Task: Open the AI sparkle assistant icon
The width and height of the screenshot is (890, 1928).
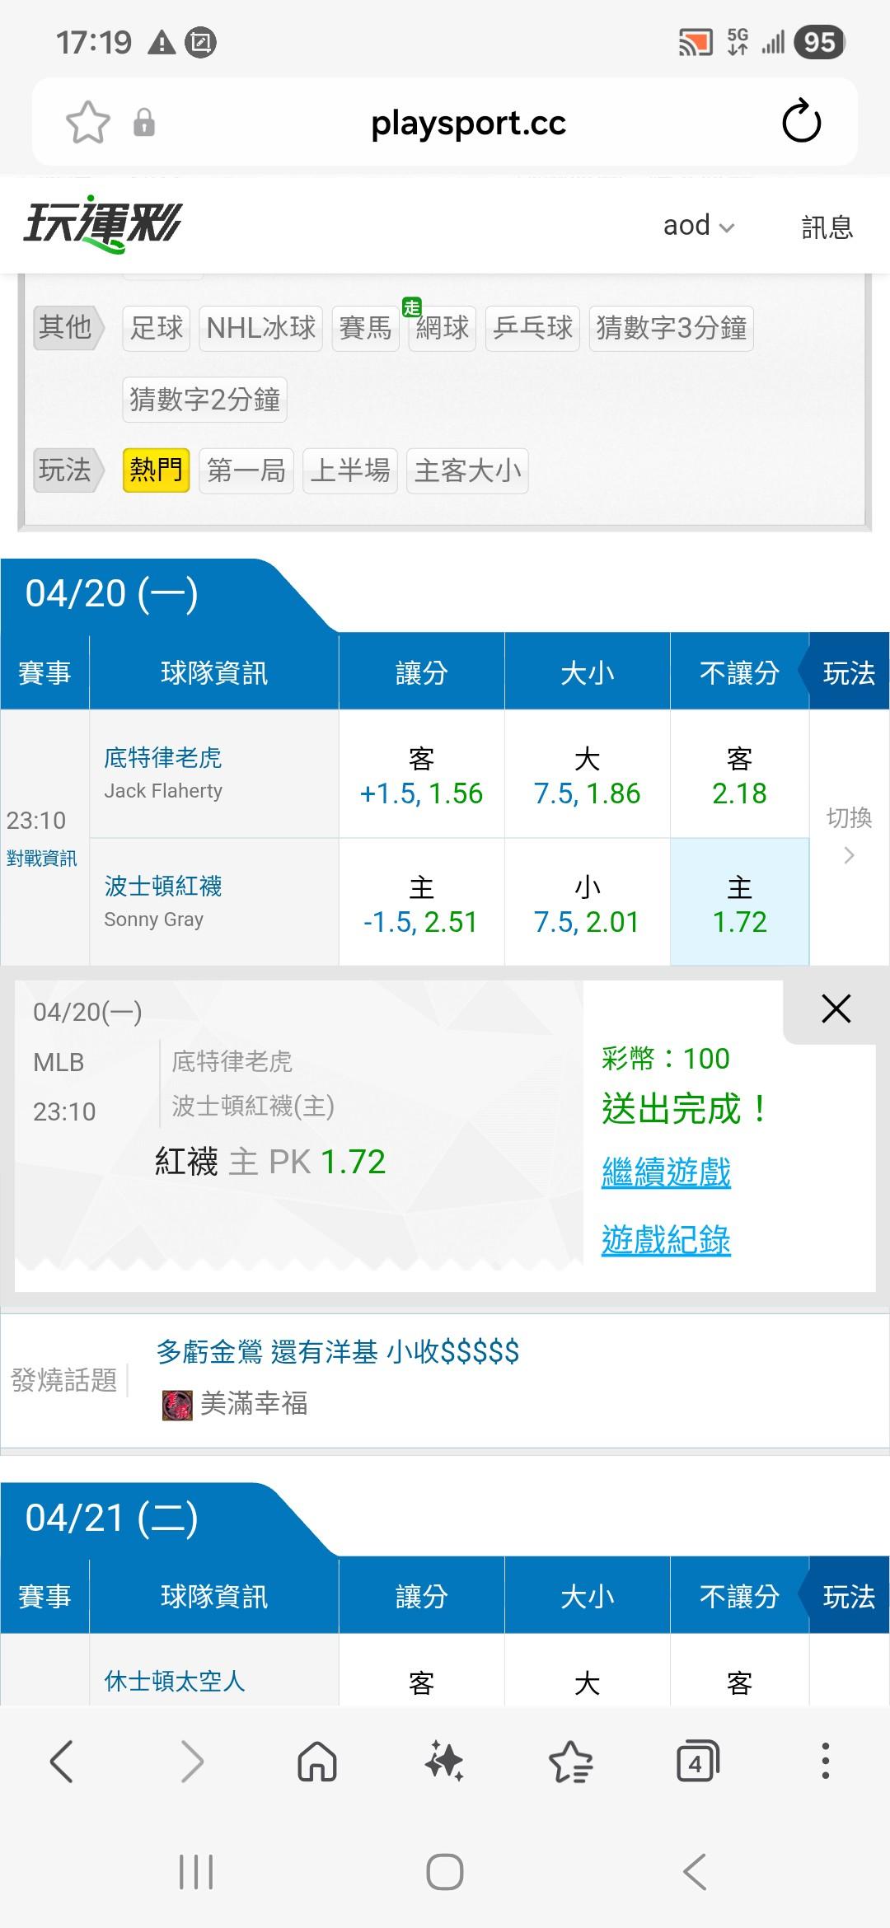Action: (444, 1762)
